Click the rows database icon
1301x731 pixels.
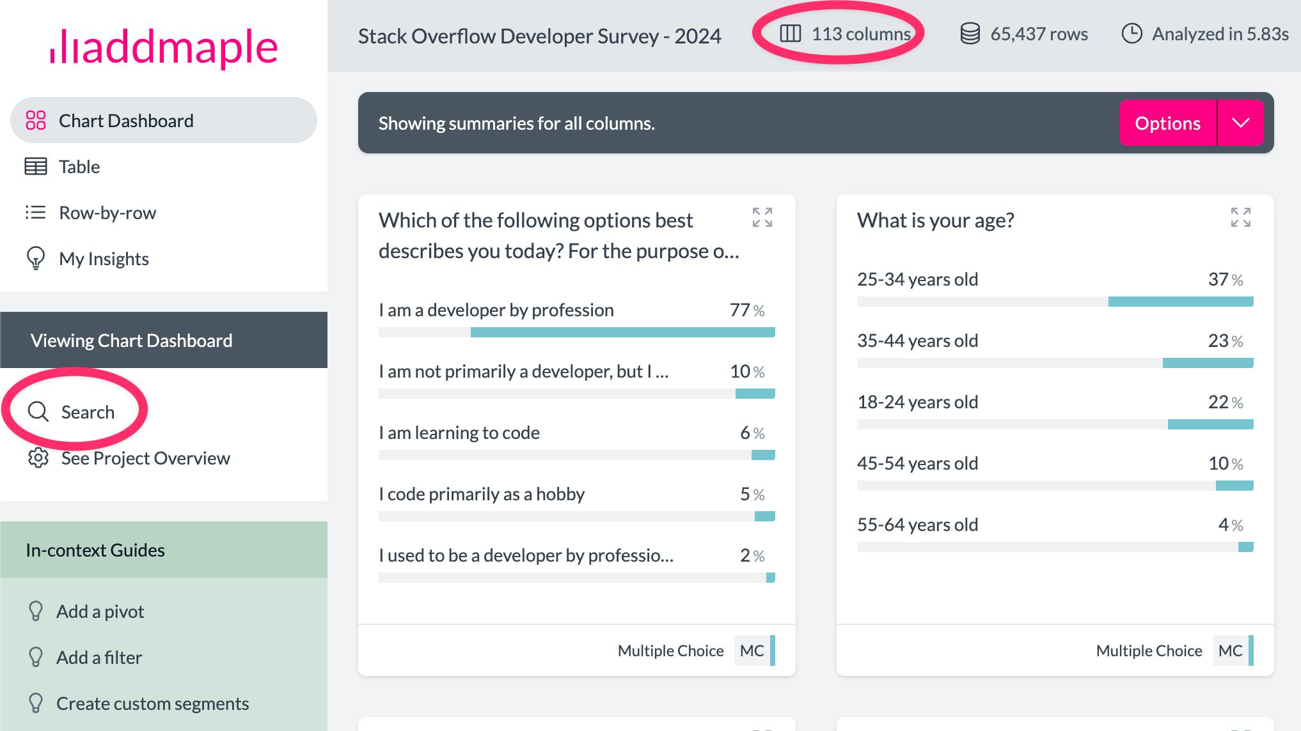click(x=970, y=34)
